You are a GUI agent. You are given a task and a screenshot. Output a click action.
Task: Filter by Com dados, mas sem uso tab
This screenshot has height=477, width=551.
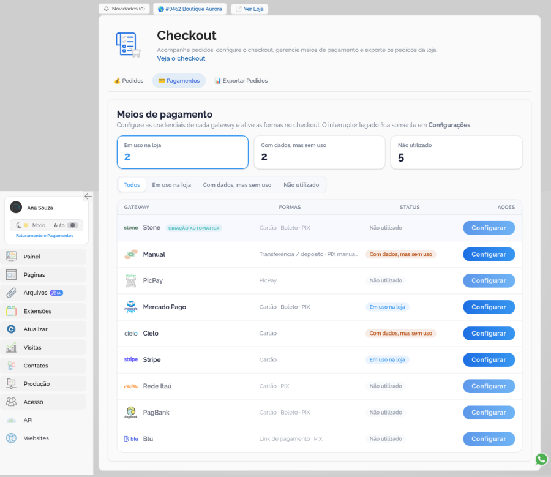coord(237,185)
